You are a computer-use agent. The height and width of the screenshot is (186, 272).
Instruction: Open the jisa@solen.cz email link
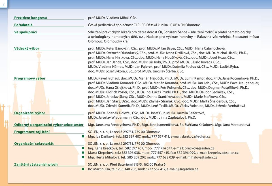point(188,169)
